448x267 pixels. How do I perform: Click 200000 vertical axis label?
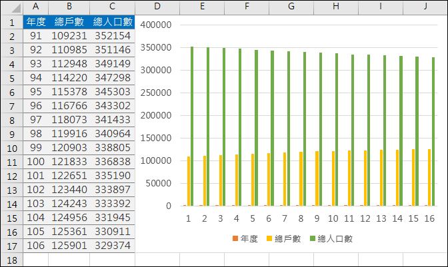(x=156, y=115)
